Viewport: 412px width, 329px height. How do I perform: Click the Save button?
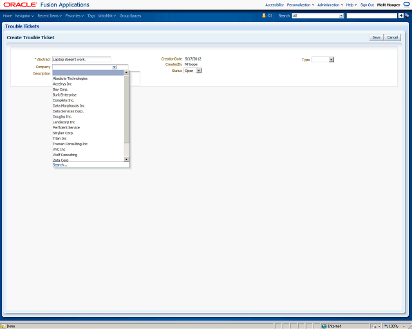[376, 37]
